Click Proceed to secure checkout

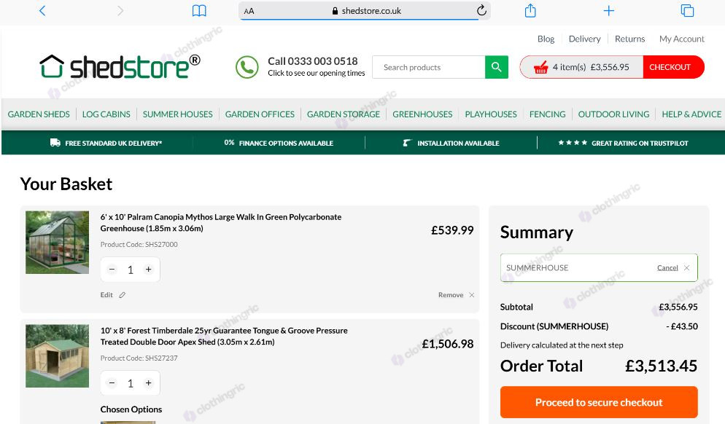(x=599, y=402)
